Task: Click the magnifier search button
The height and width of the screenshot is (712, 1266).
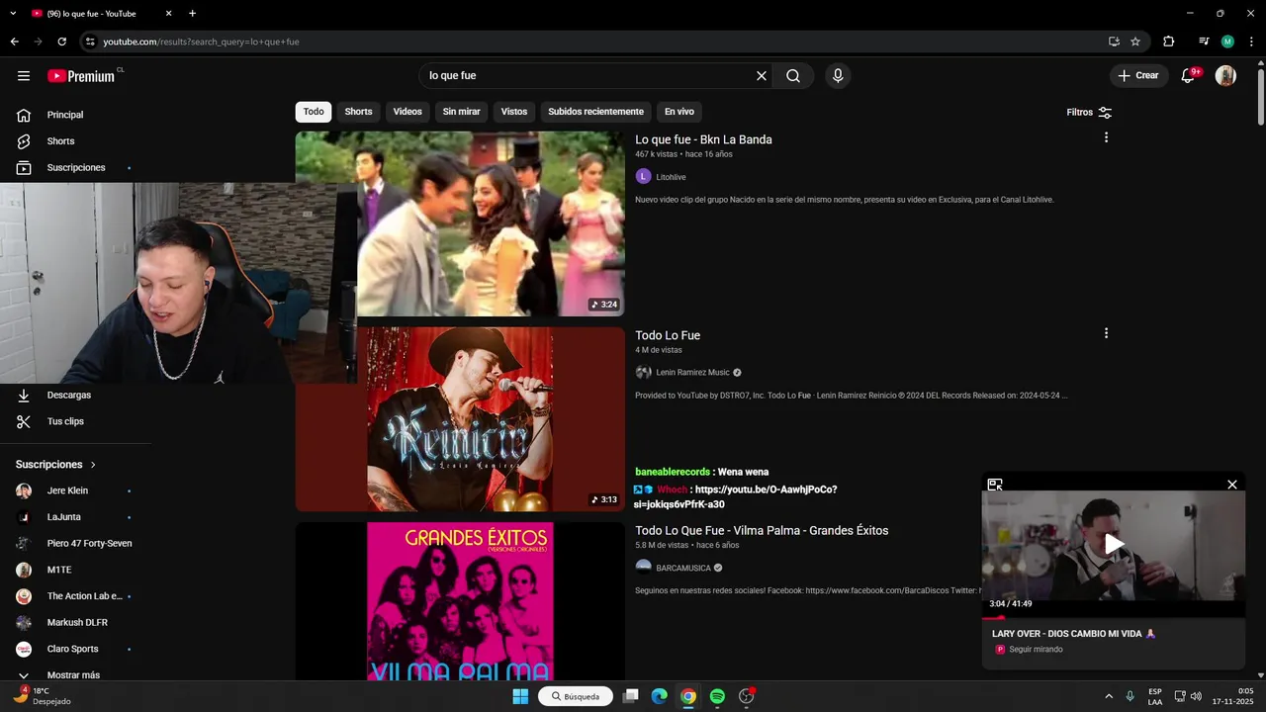Action: [793, 76]
